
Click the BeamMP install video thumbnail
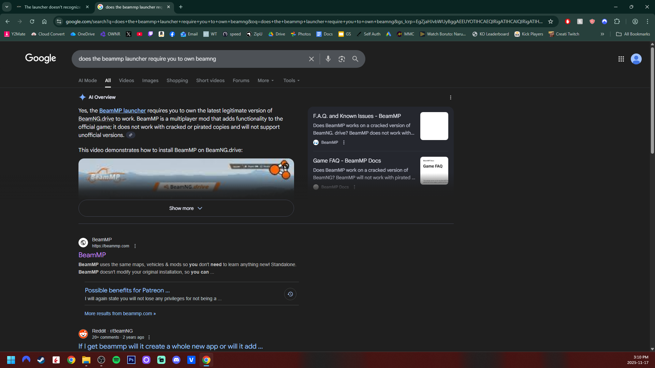click(x=186, y=178)
